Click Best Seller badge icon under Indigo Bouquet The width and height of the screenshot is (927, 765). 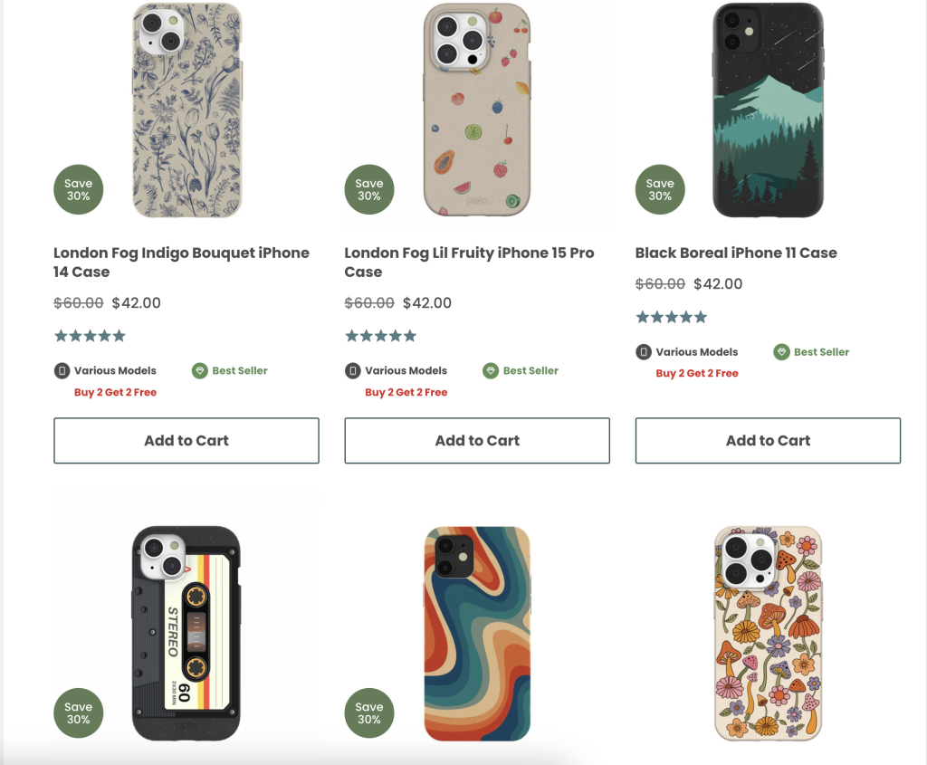pyautogui.click(x=200, y=370)
